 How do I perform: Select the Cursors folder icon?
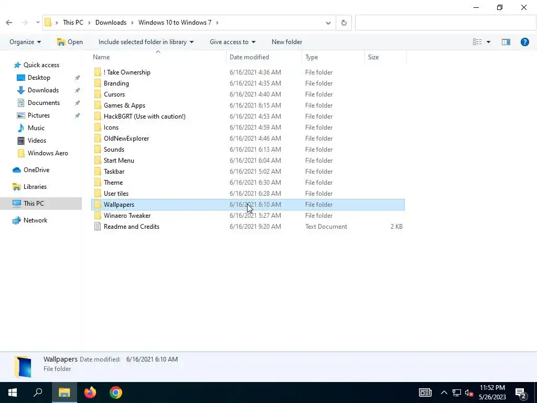pos(98,94)
